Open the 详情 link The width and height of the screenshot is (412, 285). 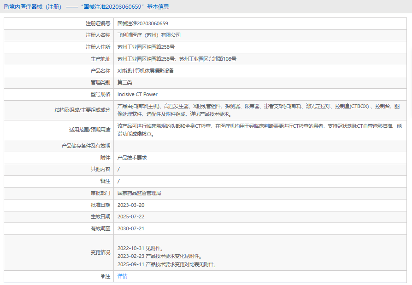(122, 277)
